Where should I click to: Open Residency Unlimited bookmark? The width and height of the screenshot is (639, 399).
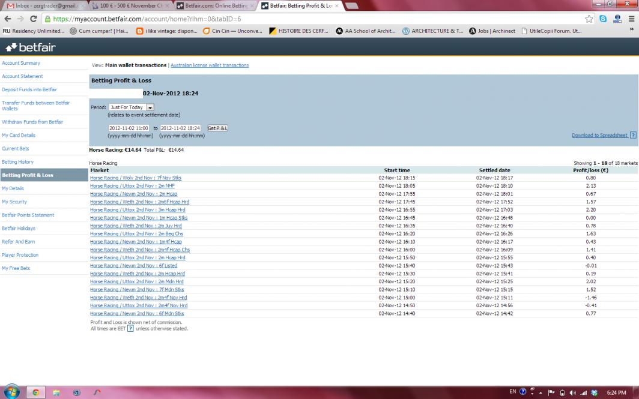click(34, 31)
